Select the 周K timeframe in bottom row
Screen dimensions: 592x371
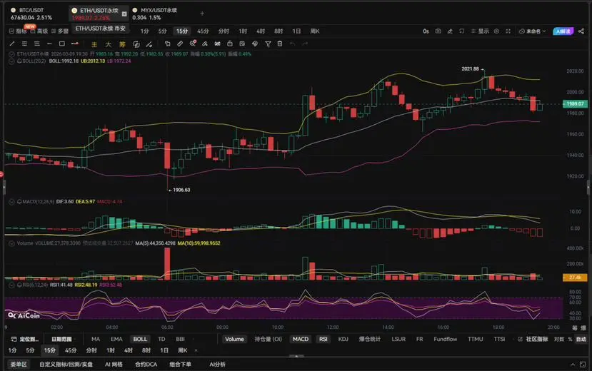click(x=182, y=350)
